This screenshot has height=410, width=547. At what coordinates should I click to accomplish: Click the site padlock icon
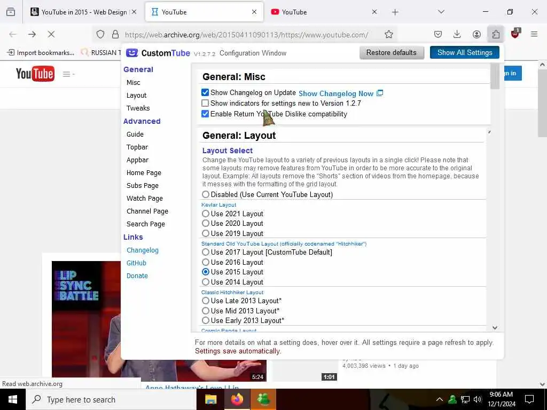[x=115, y=34]
